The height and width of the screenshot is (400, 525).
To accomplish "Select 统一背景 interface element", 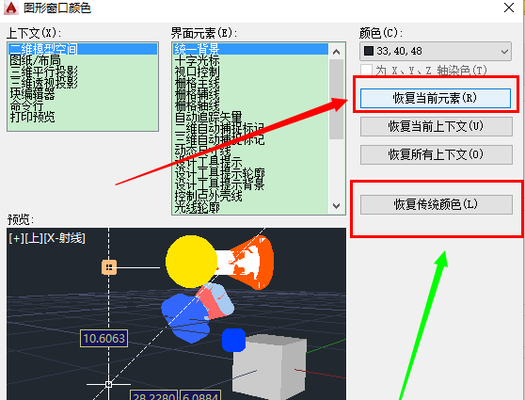I will [x=251, y=49].
